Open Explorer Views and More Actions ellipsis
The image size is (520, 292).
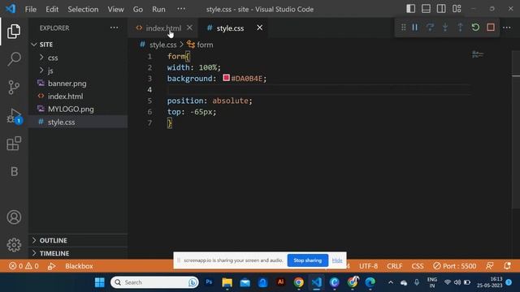click(x=114, y=28)
